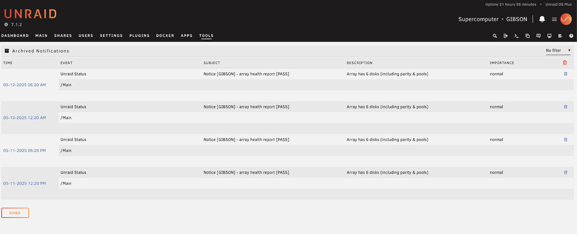This screenshot has height=234, width=577.
Task: Click the logout icon
Action: (x=505, y=36)
